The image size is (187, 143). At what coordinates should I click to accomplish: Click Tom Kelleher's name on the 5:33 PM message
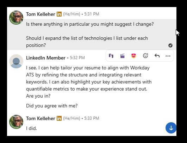click(x=40, y=118)
